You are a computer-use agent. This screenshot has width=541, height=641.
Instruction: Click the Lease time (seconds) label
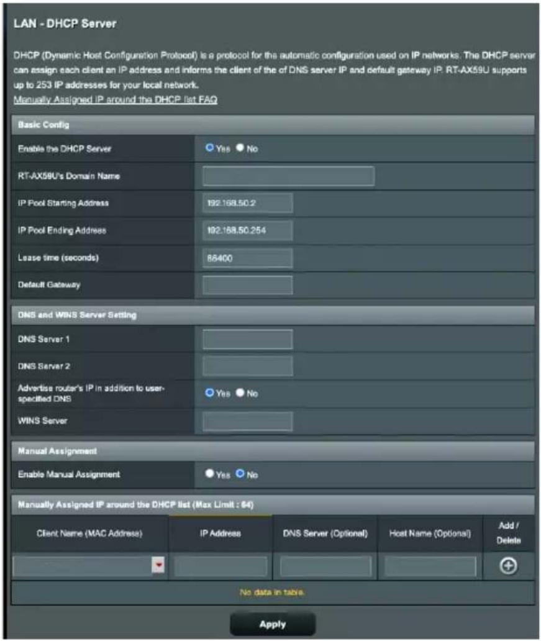(58, 258)
